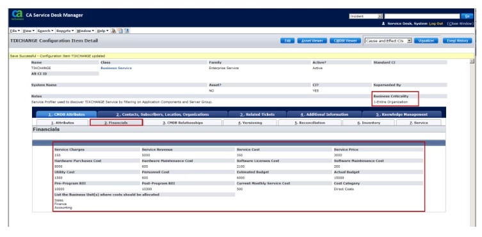Image resolution: width=482 pixels, height=237 pixels.
Task: Switch to the Additional Information tab
Action: coord(324,114)
